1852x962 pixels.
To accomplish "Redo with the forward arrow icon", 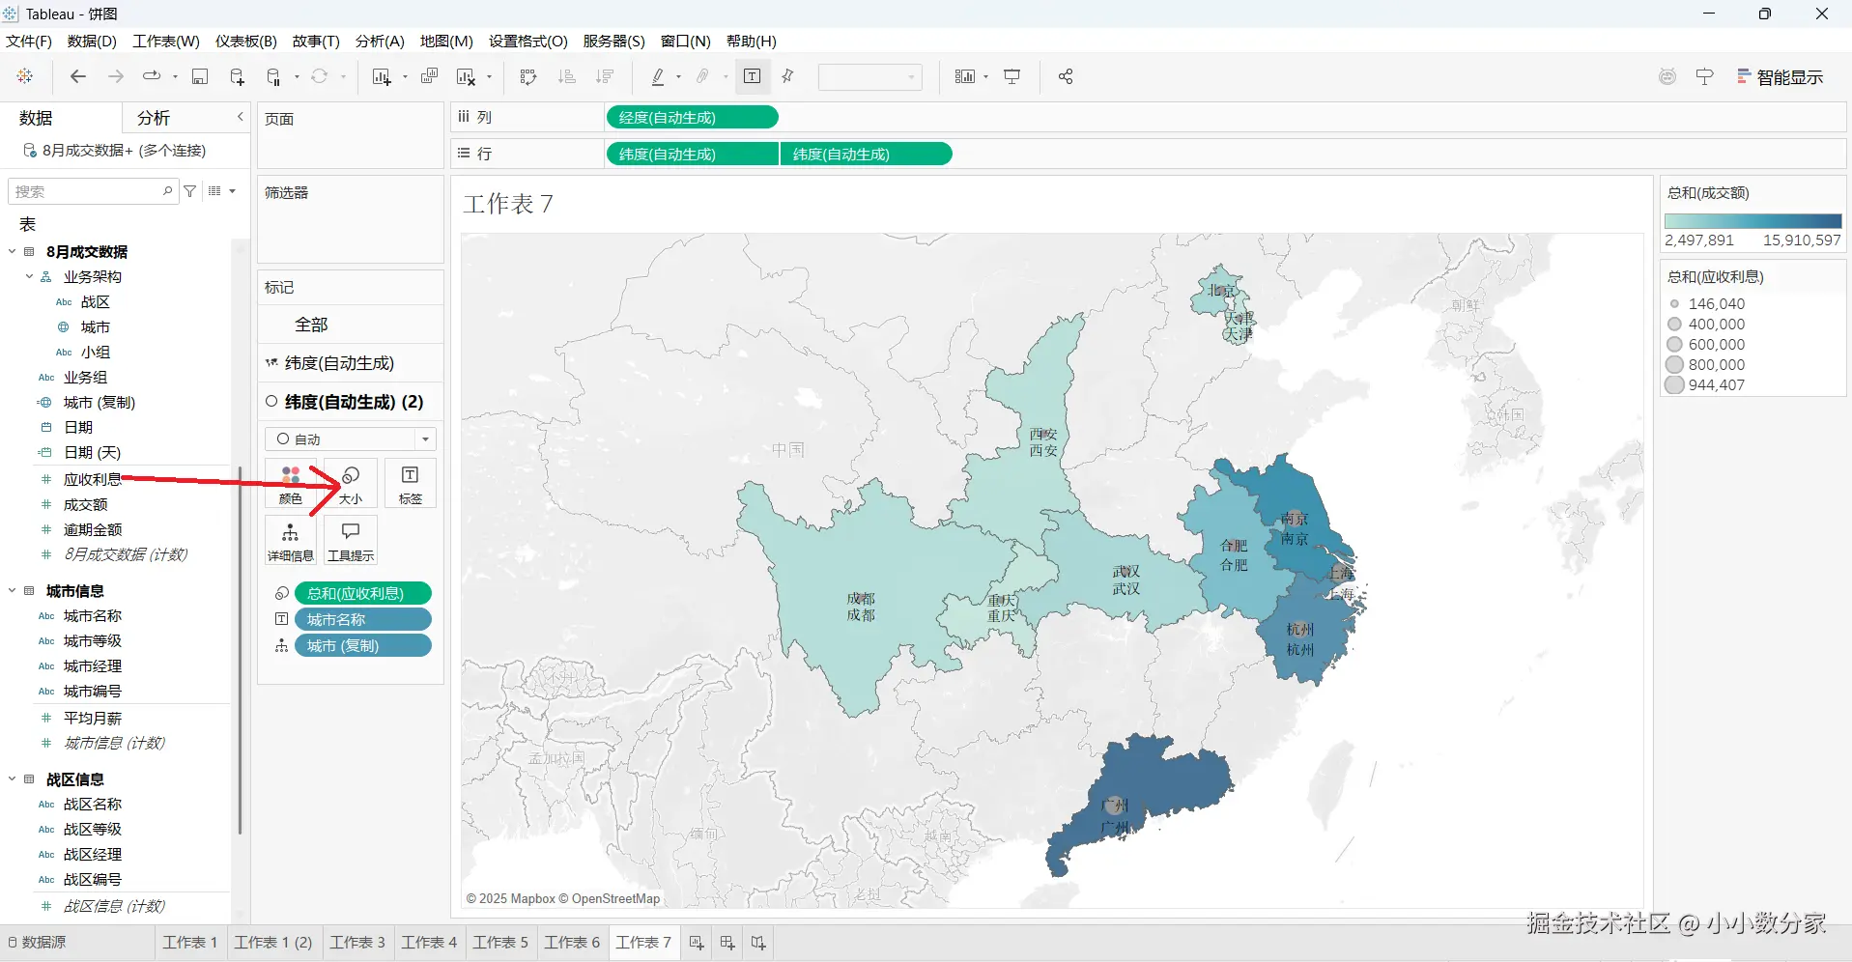I will point(116,76).
